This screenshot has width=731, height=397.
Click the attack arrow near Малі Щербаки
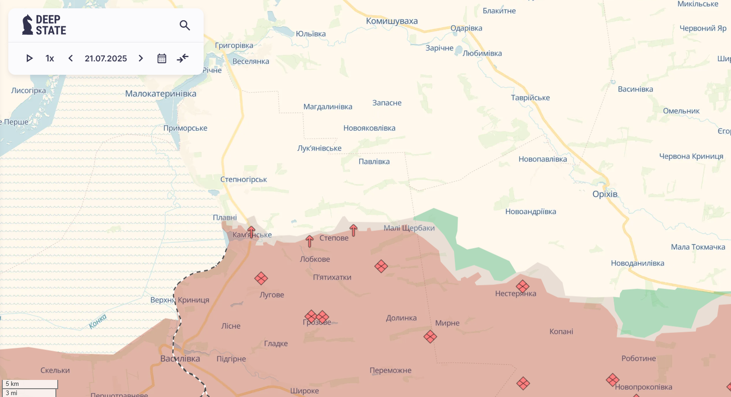(354, 230)
